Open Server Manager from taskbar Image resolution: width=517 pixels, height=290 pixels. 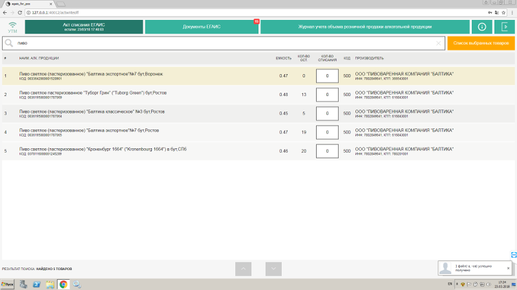pyautogui.click(x=23, y=284)
